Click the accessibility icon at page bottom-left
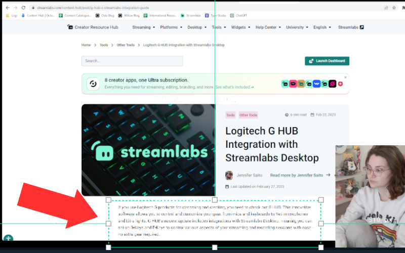 [x=9, y=238]
